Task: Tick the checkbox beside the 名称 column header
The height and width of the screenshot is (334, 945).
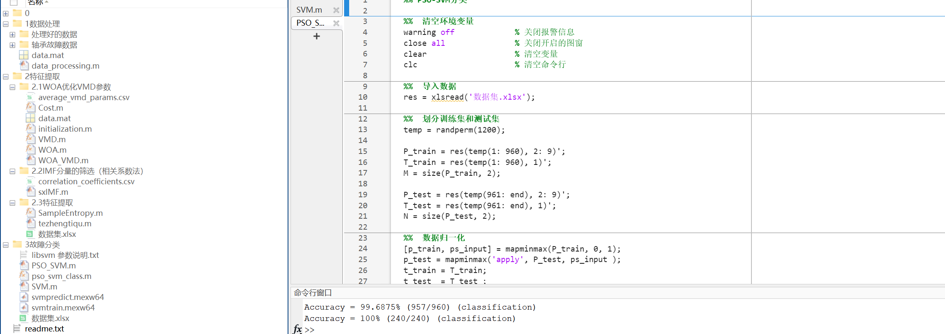Action: click(13, 2)
